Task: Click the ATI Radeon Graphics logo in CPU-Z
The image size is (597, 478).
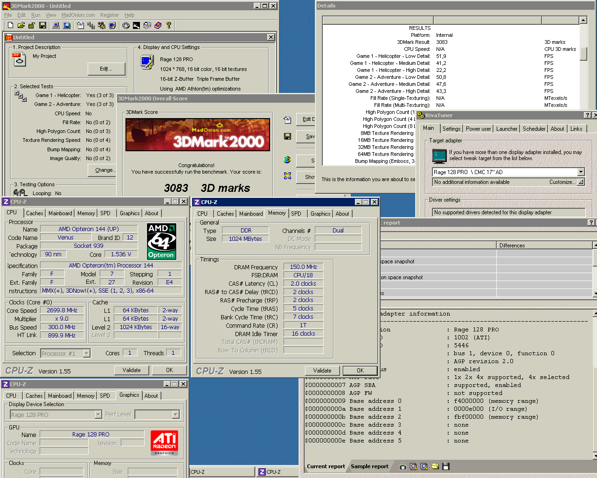Action: (165, 443)
